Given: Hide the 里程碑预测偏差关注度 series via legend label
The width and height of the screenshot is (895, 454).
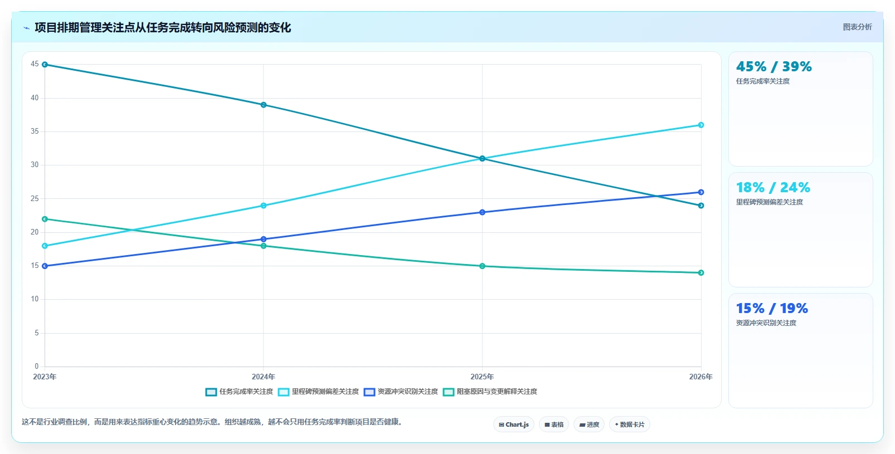Looking at the screenshot, I should pyautogui.click(x=325, y=392).
